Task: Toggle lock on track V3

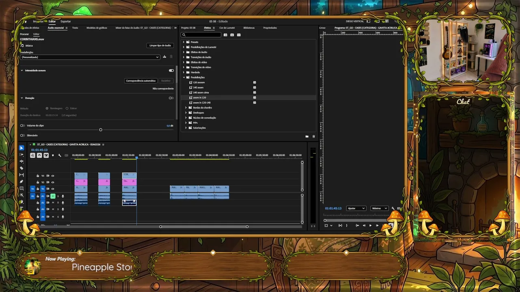Action: click(38, 176)
